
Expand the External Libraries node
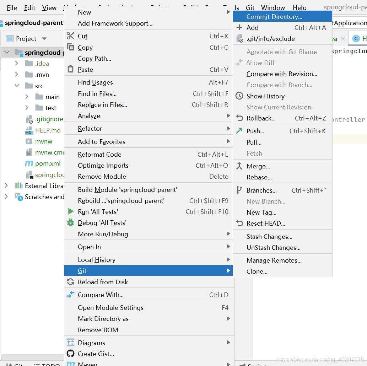pos(6,185)
